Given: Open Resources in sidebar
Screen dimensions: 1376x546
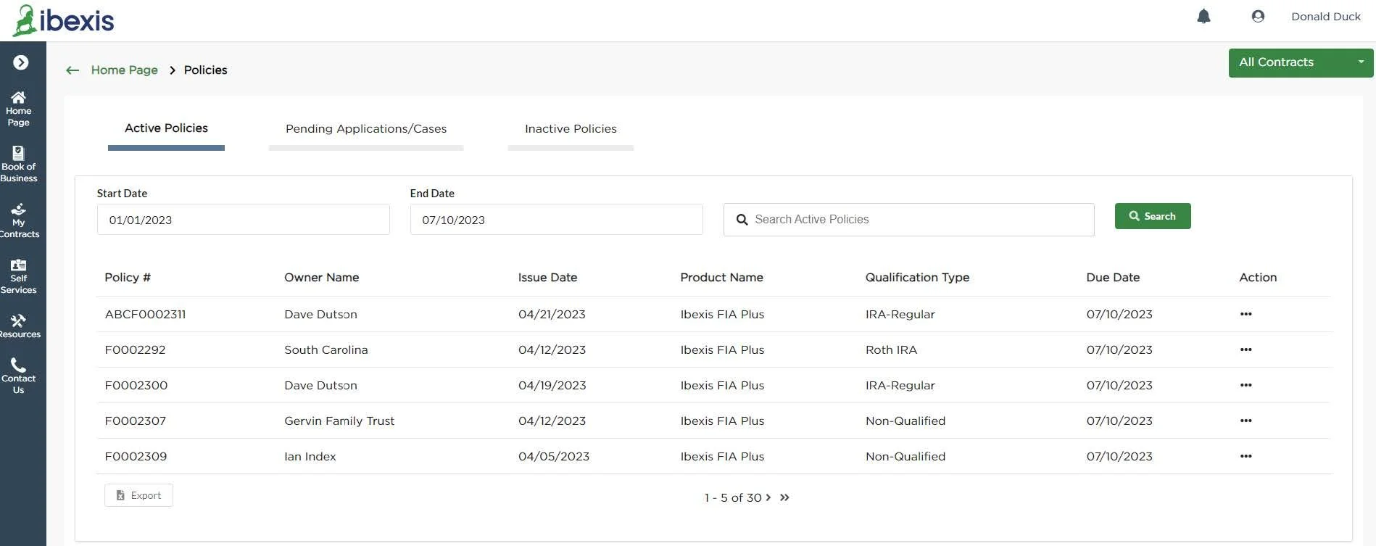Looking at the screenshot, I should click(19, 326).
